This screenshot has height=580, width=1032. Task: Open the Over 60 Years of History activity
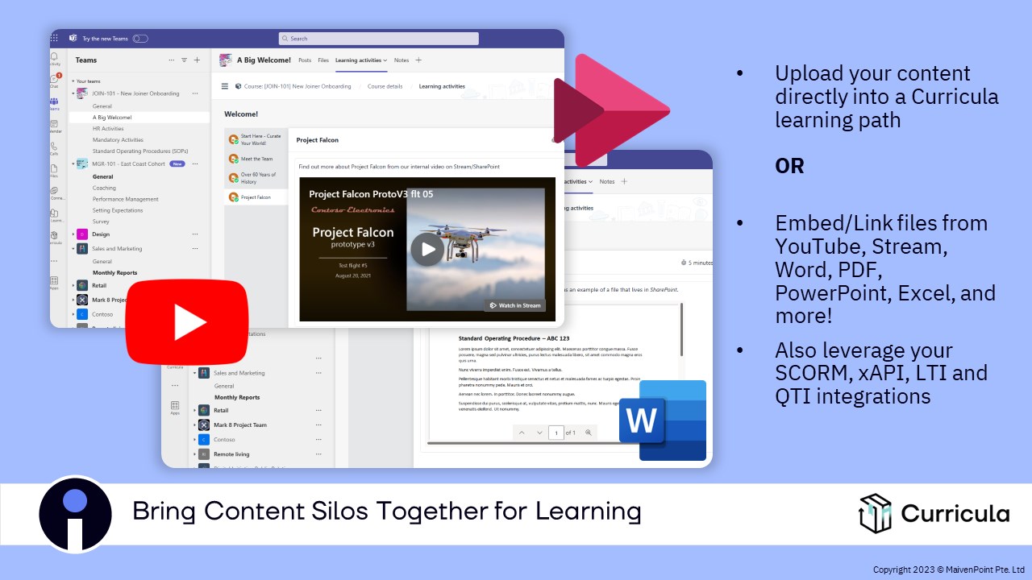pyautogui.click(x=256, y=178)
